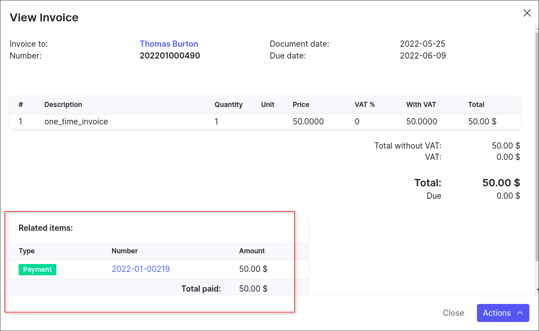Close the View Invoice dialog with X
The height and width of the screenshot is (331, 539).
(527, 13)
